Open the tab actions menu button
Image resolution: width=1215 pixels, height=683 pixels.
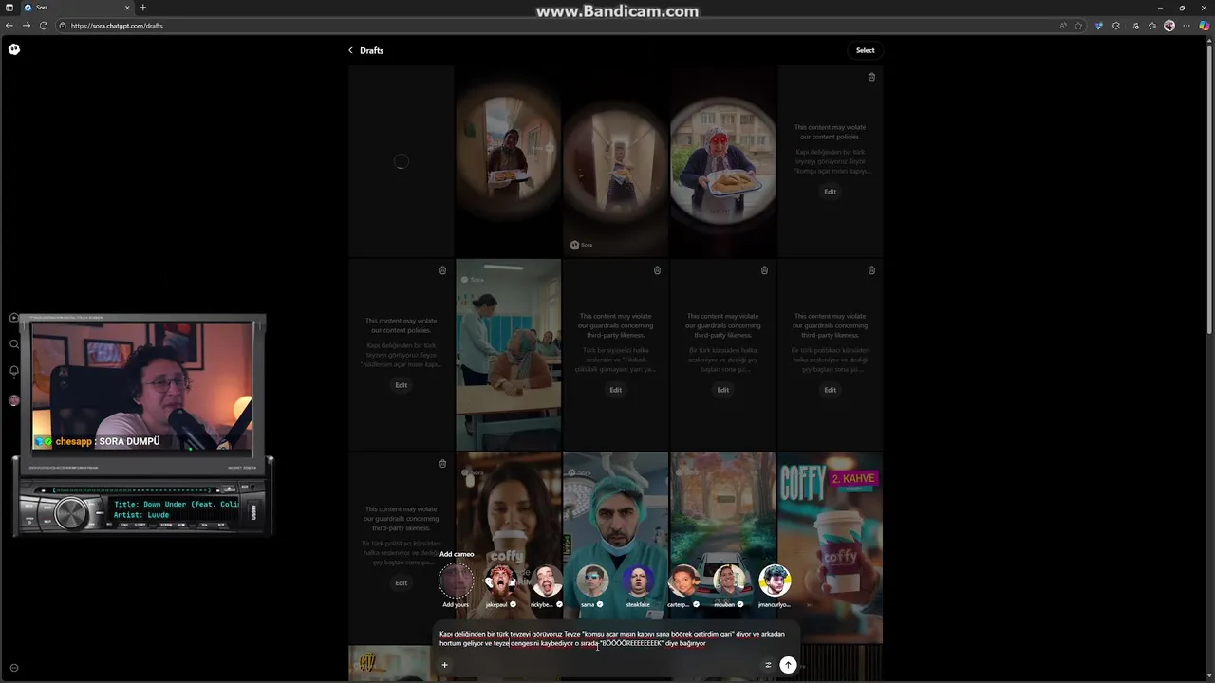pyautogui.click(x=9, y=8)
